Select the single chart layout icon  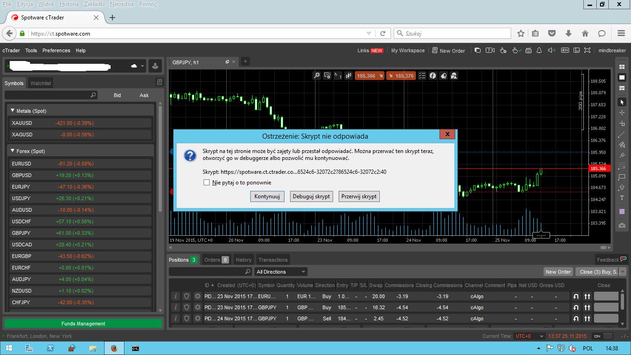622,78
